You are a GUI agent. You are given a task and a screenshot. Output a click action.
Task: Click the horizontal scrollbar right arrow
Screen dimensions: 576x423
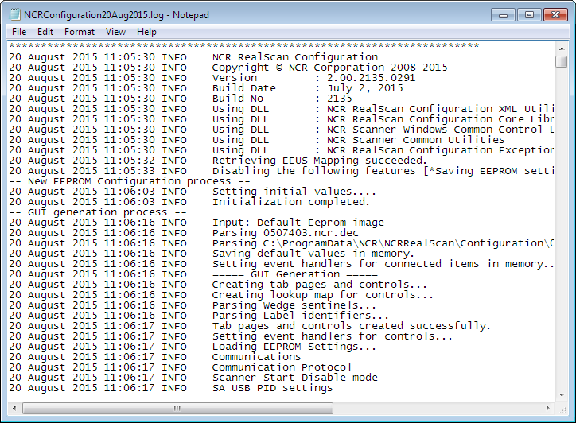pos(547,409)
